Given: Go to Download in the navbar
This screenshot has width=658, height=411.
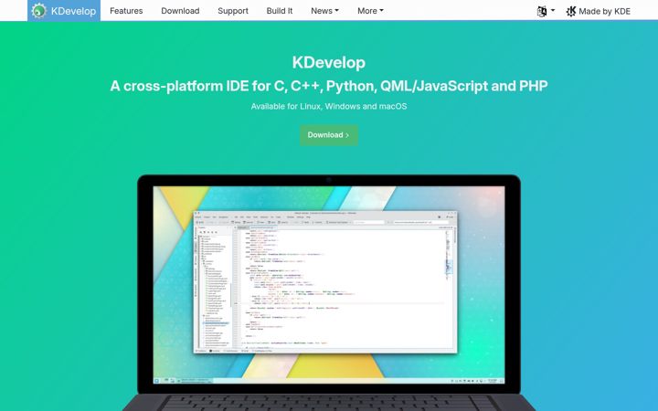Looking at the screenshot, I should [180, 11].
